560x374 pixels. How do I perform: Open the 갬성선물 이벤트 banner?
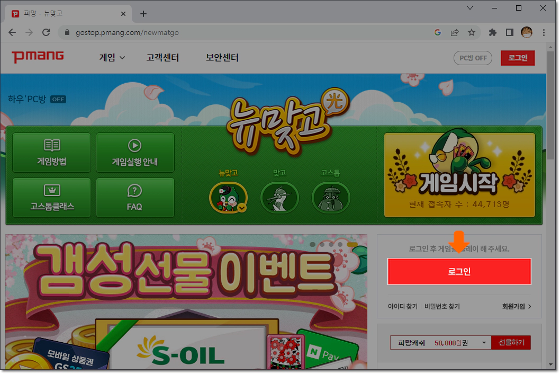tap(186, 302)
